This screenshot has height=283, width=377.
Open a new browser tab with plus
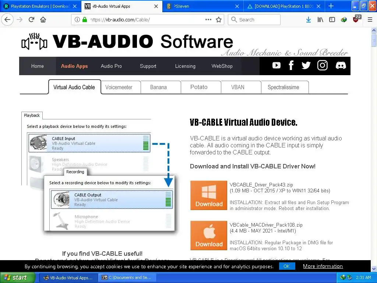pyautogui.click(x=331, y=6)
